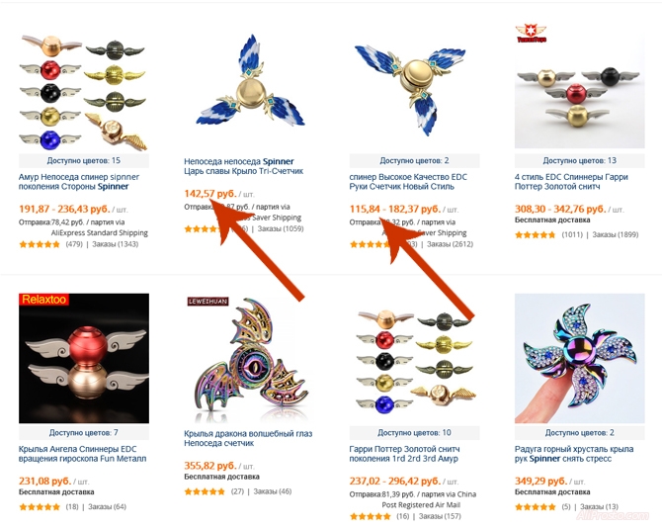The height and width of the screenshot is (530, 662).
Task: Open the Relaxtoo red winged spinner image
Action: click(x=84, y=358)
